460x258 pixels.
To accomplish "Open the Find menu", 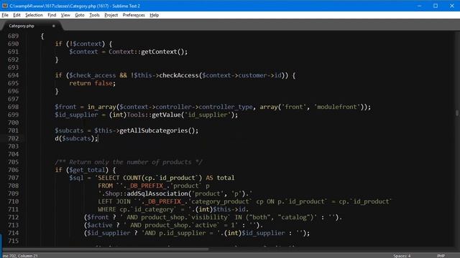I will (52, 15).
